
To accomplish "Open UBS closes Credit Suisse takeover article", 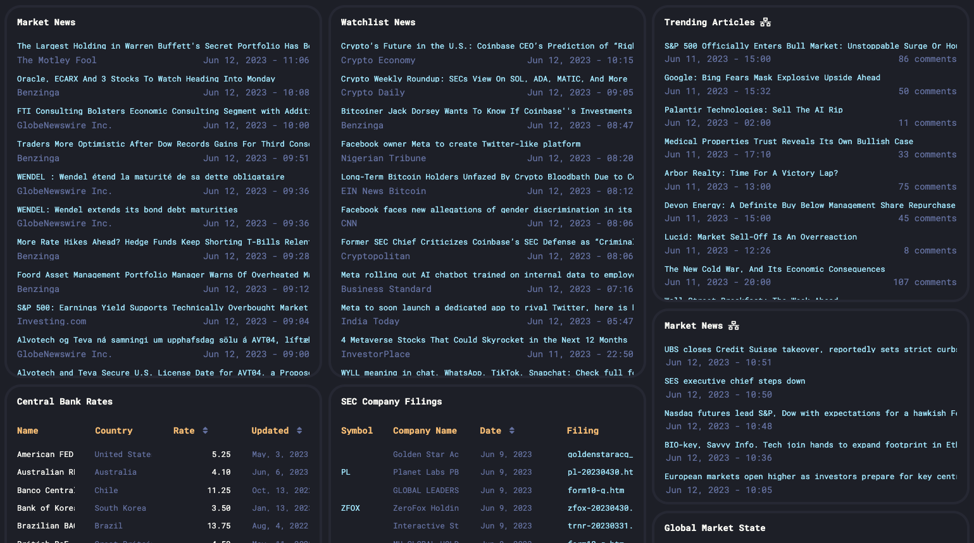I will coord(811,350).
